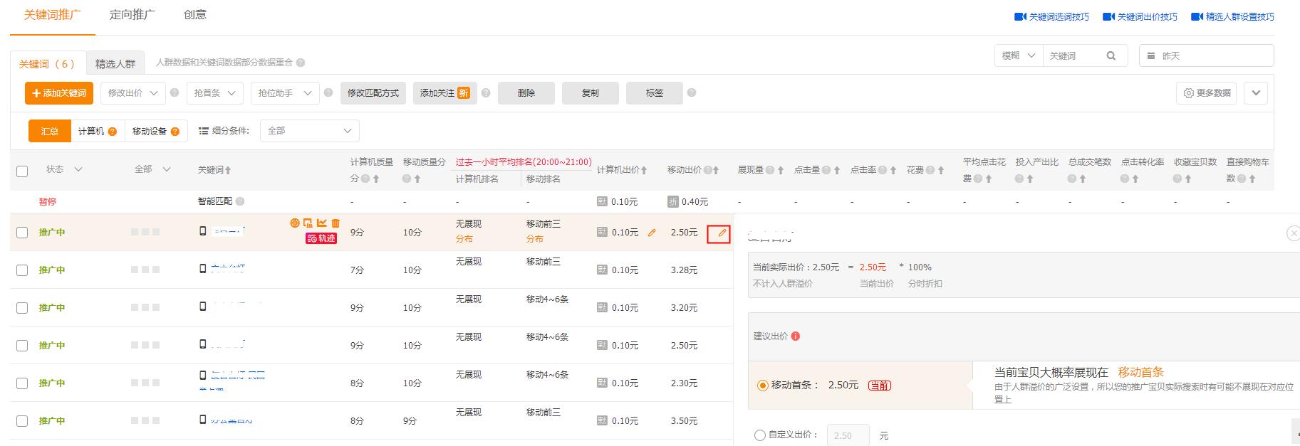Click video icon of 精选人群设置技巧
Screen dimensions: 1300x446
tap(1197, 16)
